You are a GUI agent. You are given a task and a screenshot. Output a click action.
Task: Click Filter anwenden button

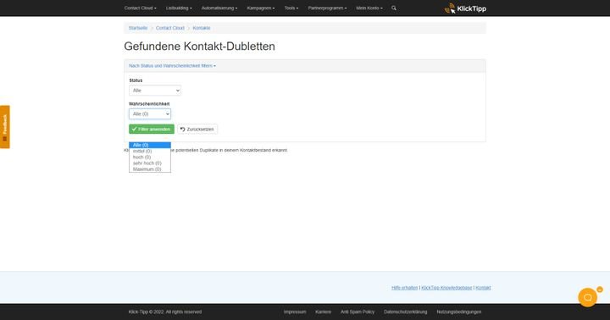point(152,129)
